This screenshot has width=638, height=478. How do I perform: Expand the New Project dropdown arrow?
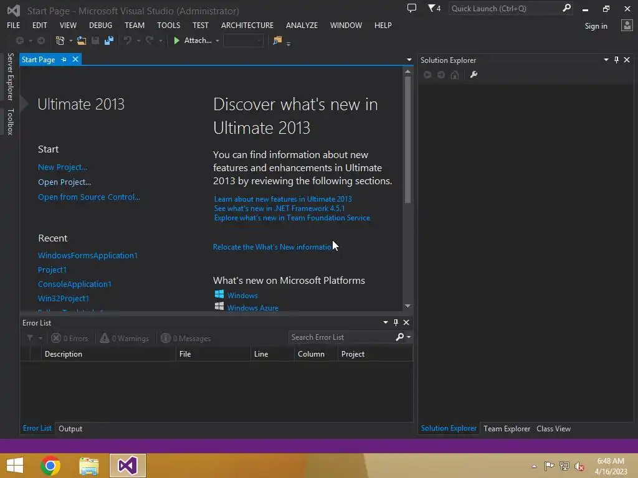tap(71, 40)
